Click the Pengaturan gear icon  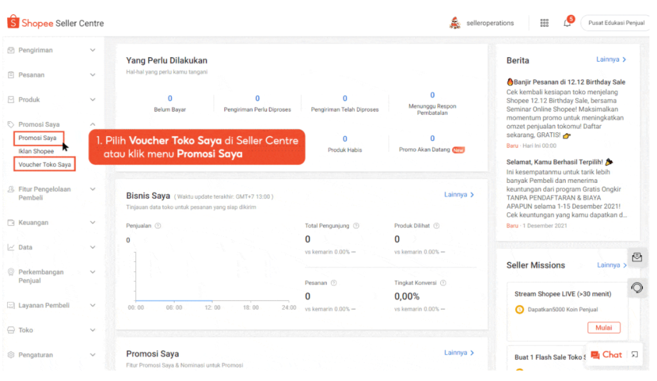point(11,355)
